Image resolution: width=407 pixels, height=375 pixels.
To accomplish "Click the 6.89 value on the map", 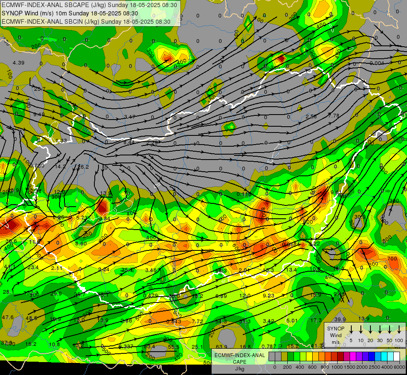I will (221, 296).
